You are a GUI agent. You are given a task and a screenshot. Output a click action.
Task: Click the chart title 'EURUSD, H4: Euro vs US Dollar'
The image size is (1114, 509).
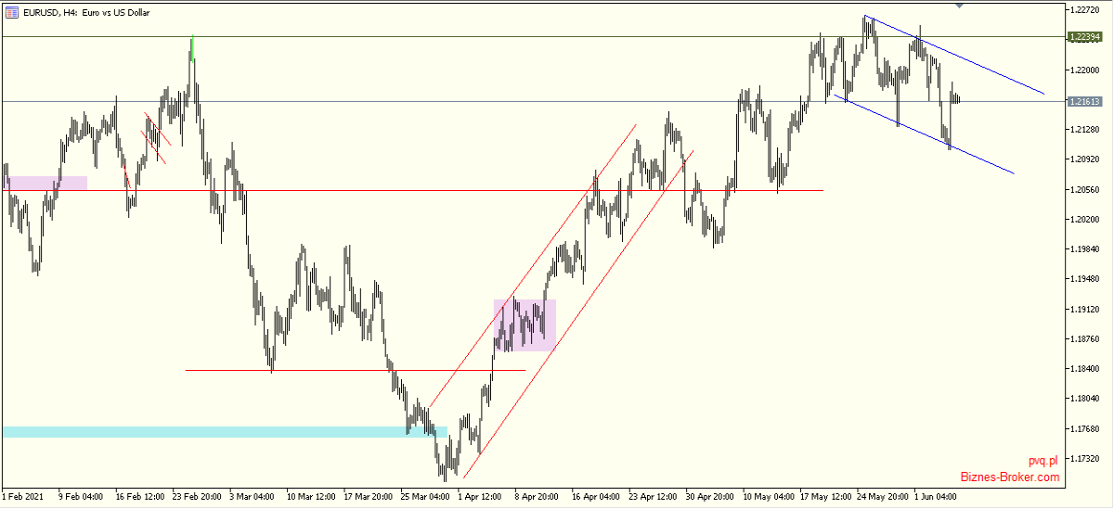click(85, 13)
